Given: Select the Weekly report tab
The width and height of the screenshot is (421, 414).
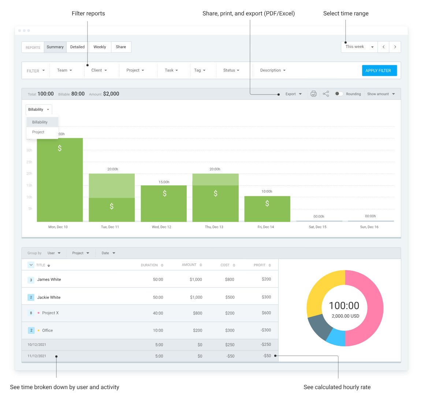Looking at the screenshot, I should (x=100, y=47).
